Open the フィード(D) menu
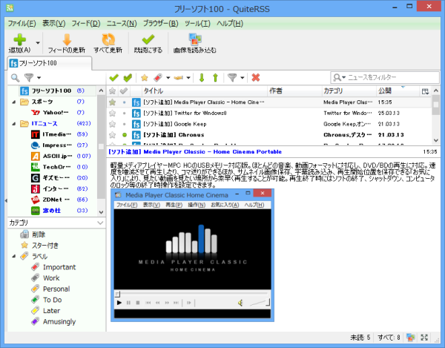Viewport: 445px width, 348px height. pyautogui.click(x=86, y=24)
